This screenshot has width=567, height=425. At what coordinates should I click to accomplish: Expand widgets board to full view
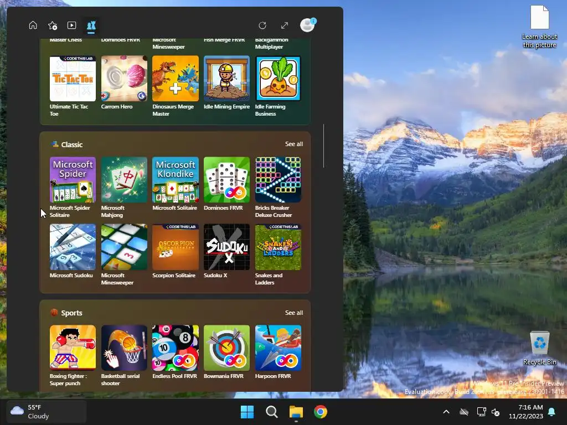click(x=285, y=25)
